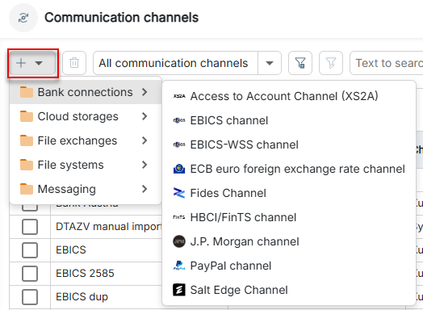Image resolution: width=423 pixels, height=310 pixels.
Task: Expand the File exchanges chevron
Action: pos(144,140)
